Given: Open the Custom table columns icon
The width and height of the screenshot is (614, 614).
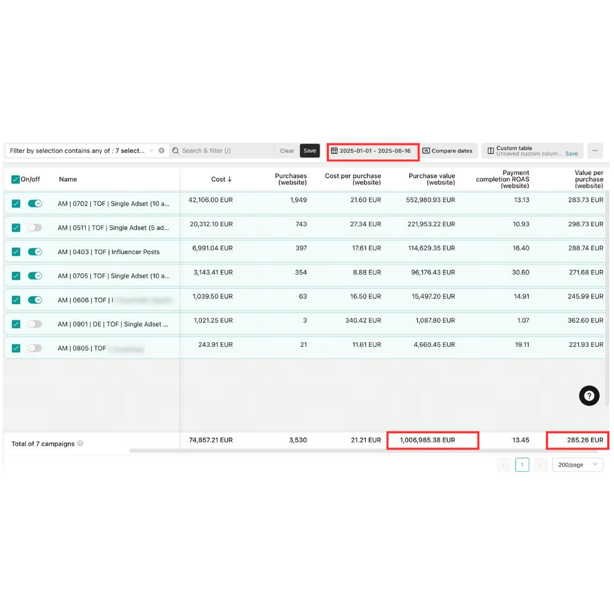Looking at the screenshot, I should click(491, 151).
